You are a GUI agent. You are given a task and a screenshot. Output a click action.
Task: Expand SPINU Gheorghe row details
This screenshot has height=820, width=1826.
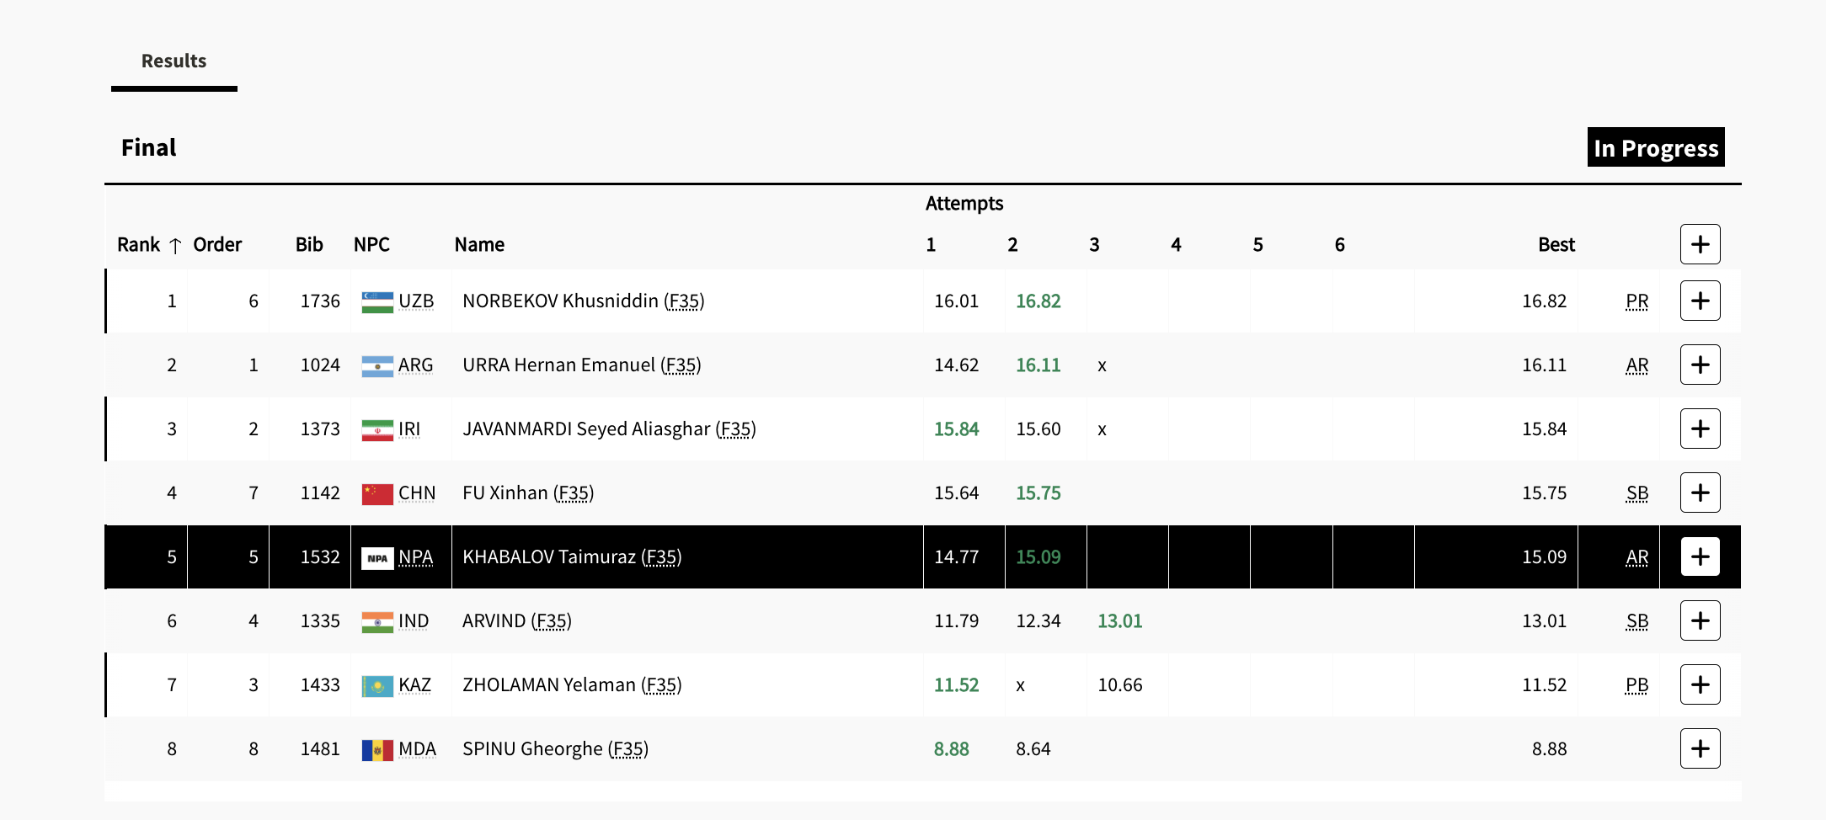click(x=1700, y=748)
